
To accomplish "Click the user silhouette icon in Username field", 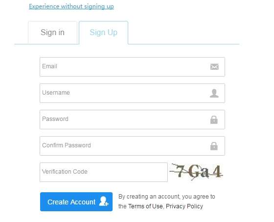I will pos(214,93).
